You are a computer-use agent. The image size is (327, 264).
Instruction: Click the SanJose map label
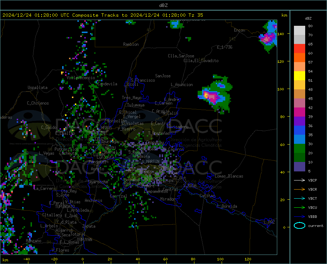click(163, 76)
